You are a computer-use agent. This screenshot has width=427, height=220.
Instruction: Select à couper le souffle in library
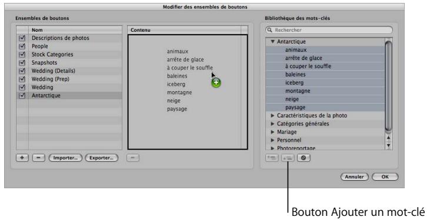[325, 66]
